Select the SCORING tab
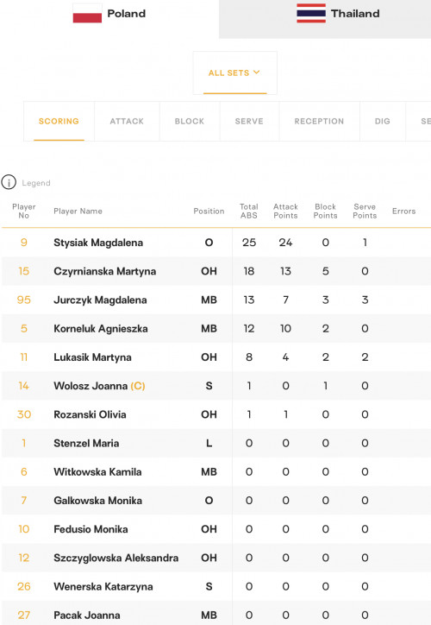 [59, 121]
